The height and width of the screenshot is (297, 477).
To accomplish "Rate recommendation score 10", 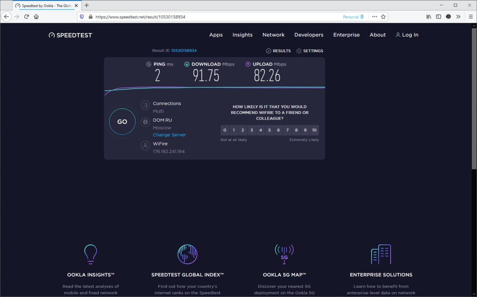I will (314, 130).
